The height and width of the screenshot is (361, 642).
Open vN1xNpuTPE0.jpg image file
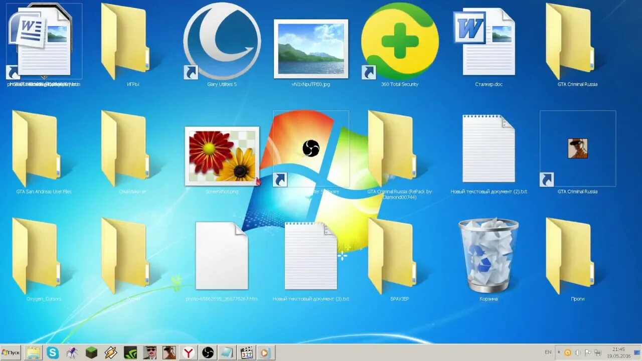tap(310, 50)
